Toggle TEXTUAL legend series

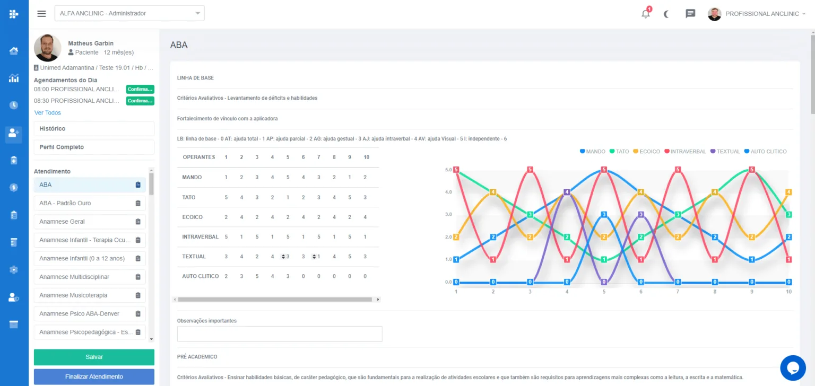click(x=725, y=152)
